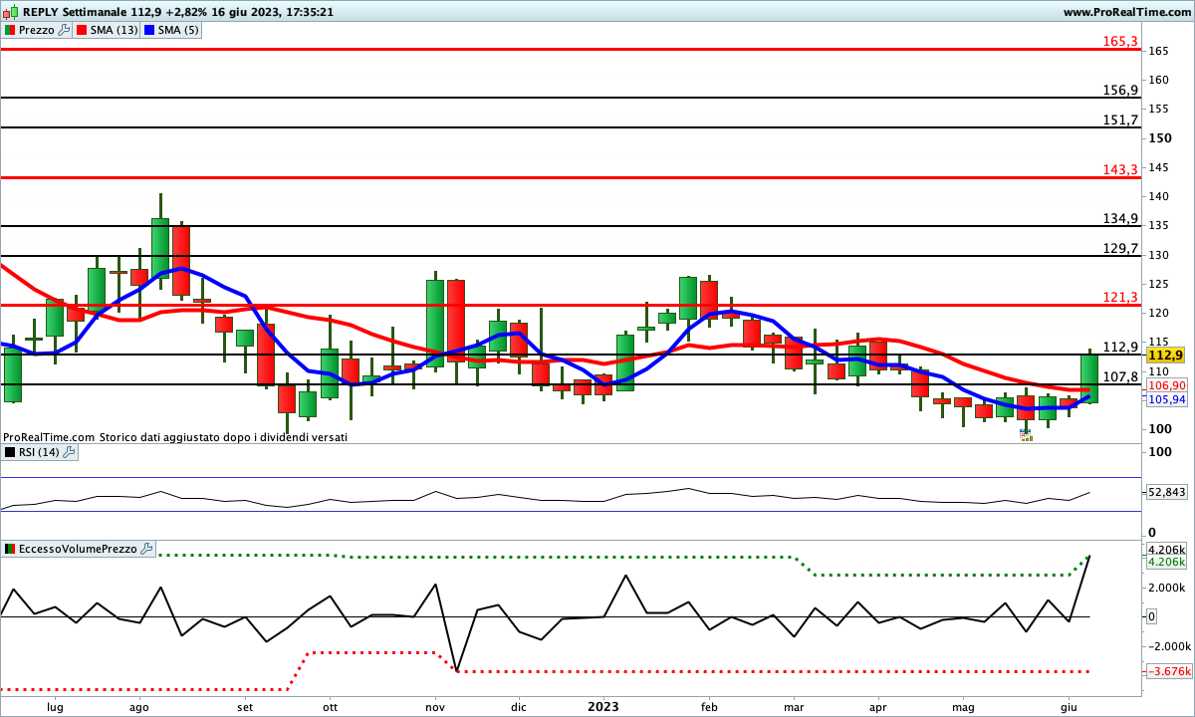This screenshot has width=1195, height=717.
Task: Select the RSI (14) panel label
Action: (x=39, y=452)
